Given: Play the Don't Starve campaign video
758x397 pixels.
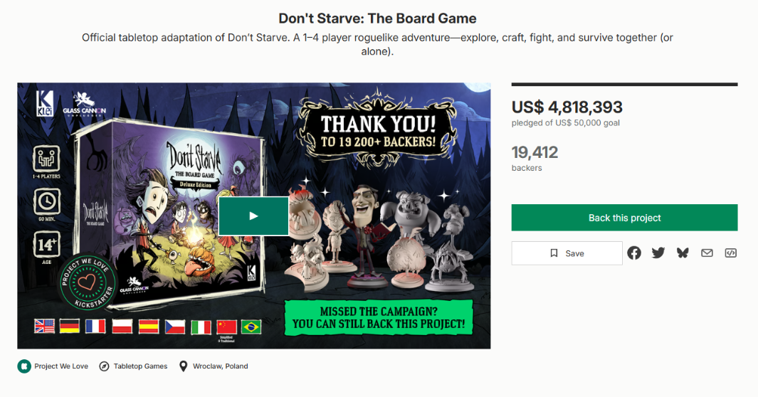Looking at the screenshot, I should pyautogui.click(x=253, y=216).
